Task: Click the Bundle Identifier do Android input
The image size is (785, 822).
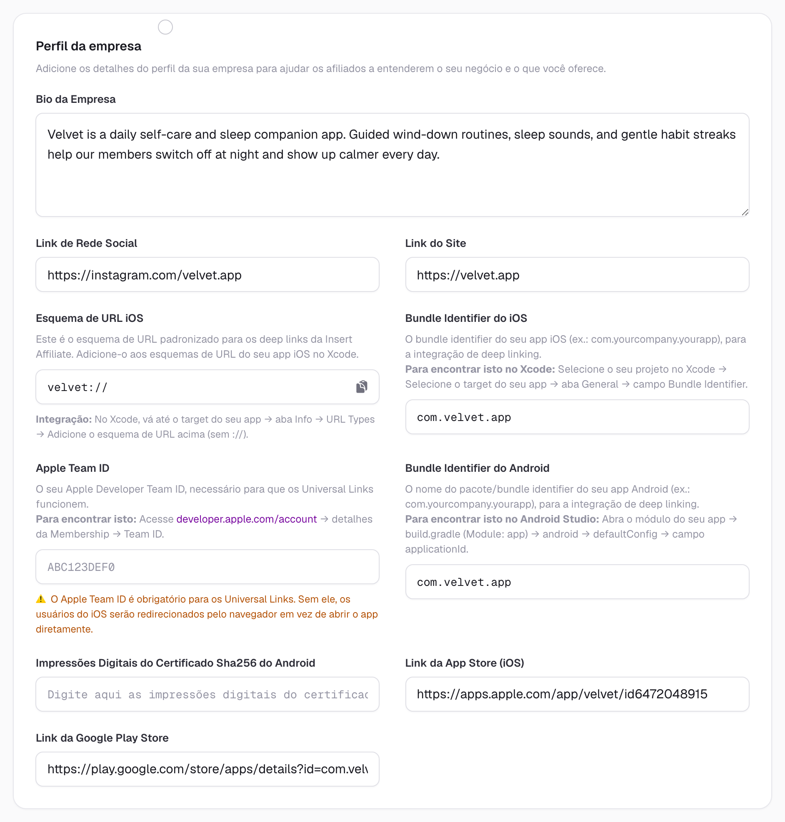Action: point(577,582)
